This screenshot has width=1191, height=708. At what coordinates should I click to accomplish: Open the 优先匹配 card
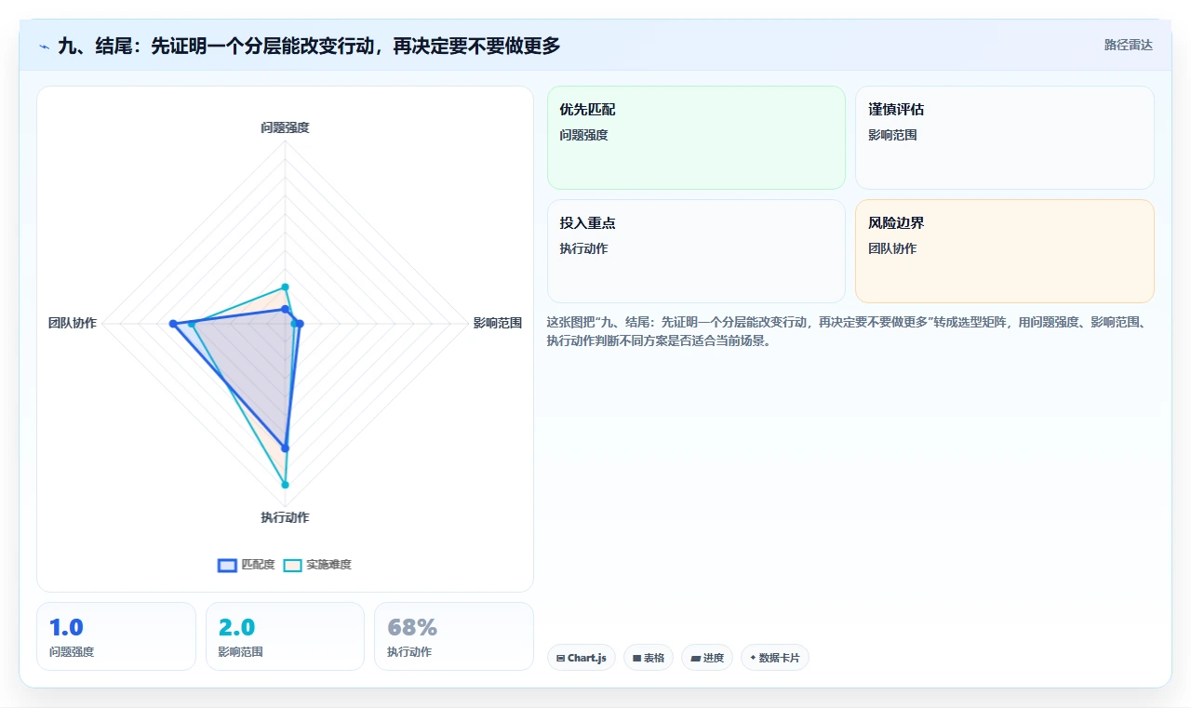pos(696,138)
